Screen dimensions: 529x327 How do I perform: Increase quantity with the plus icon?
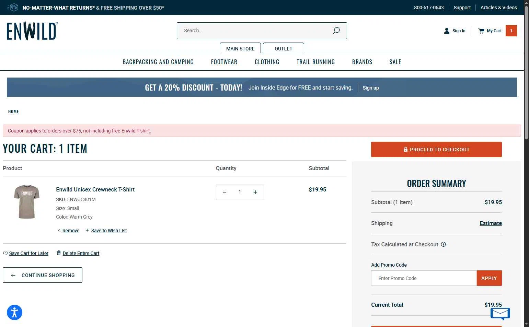(255, 192)
